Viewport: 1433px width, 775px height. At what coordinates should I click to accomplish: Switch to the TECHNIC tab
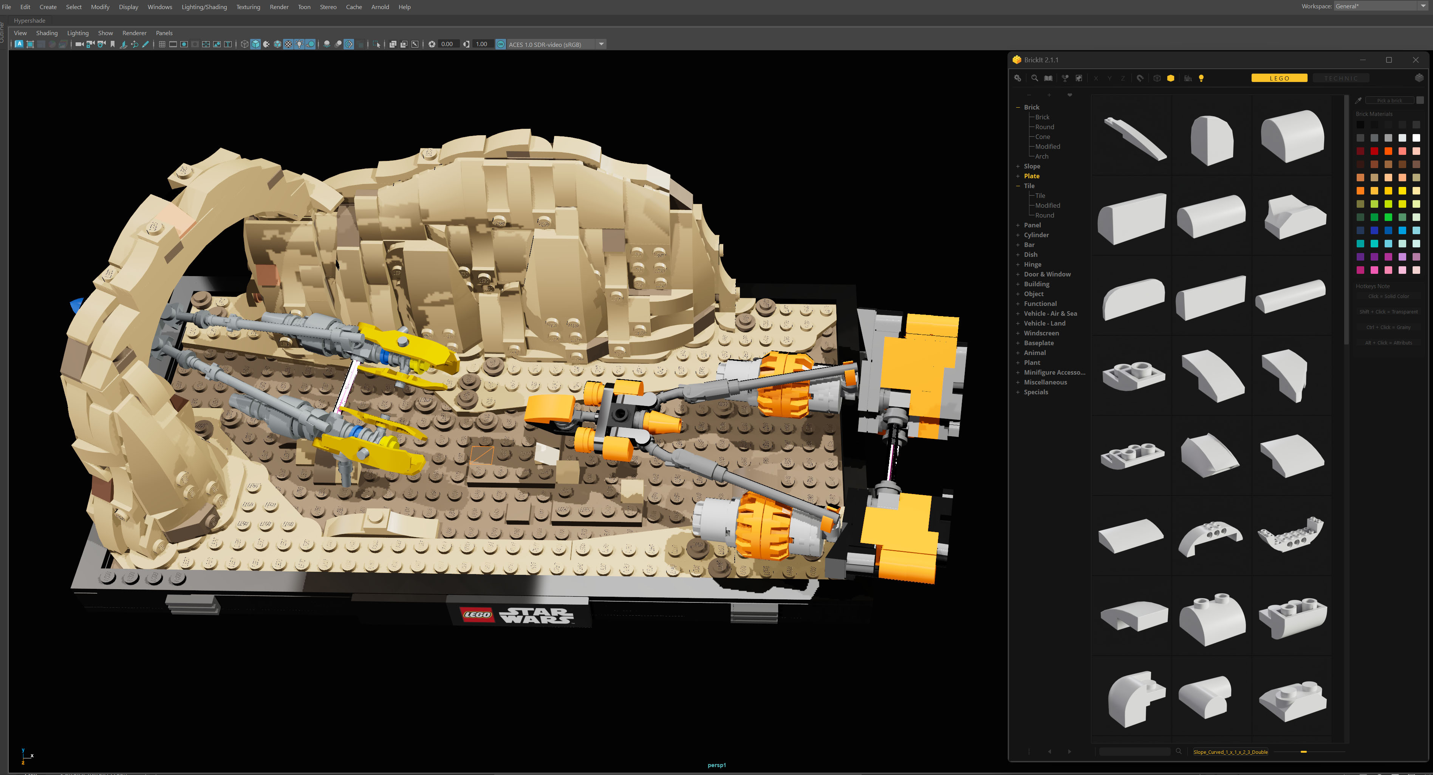tap(1341, 78)
